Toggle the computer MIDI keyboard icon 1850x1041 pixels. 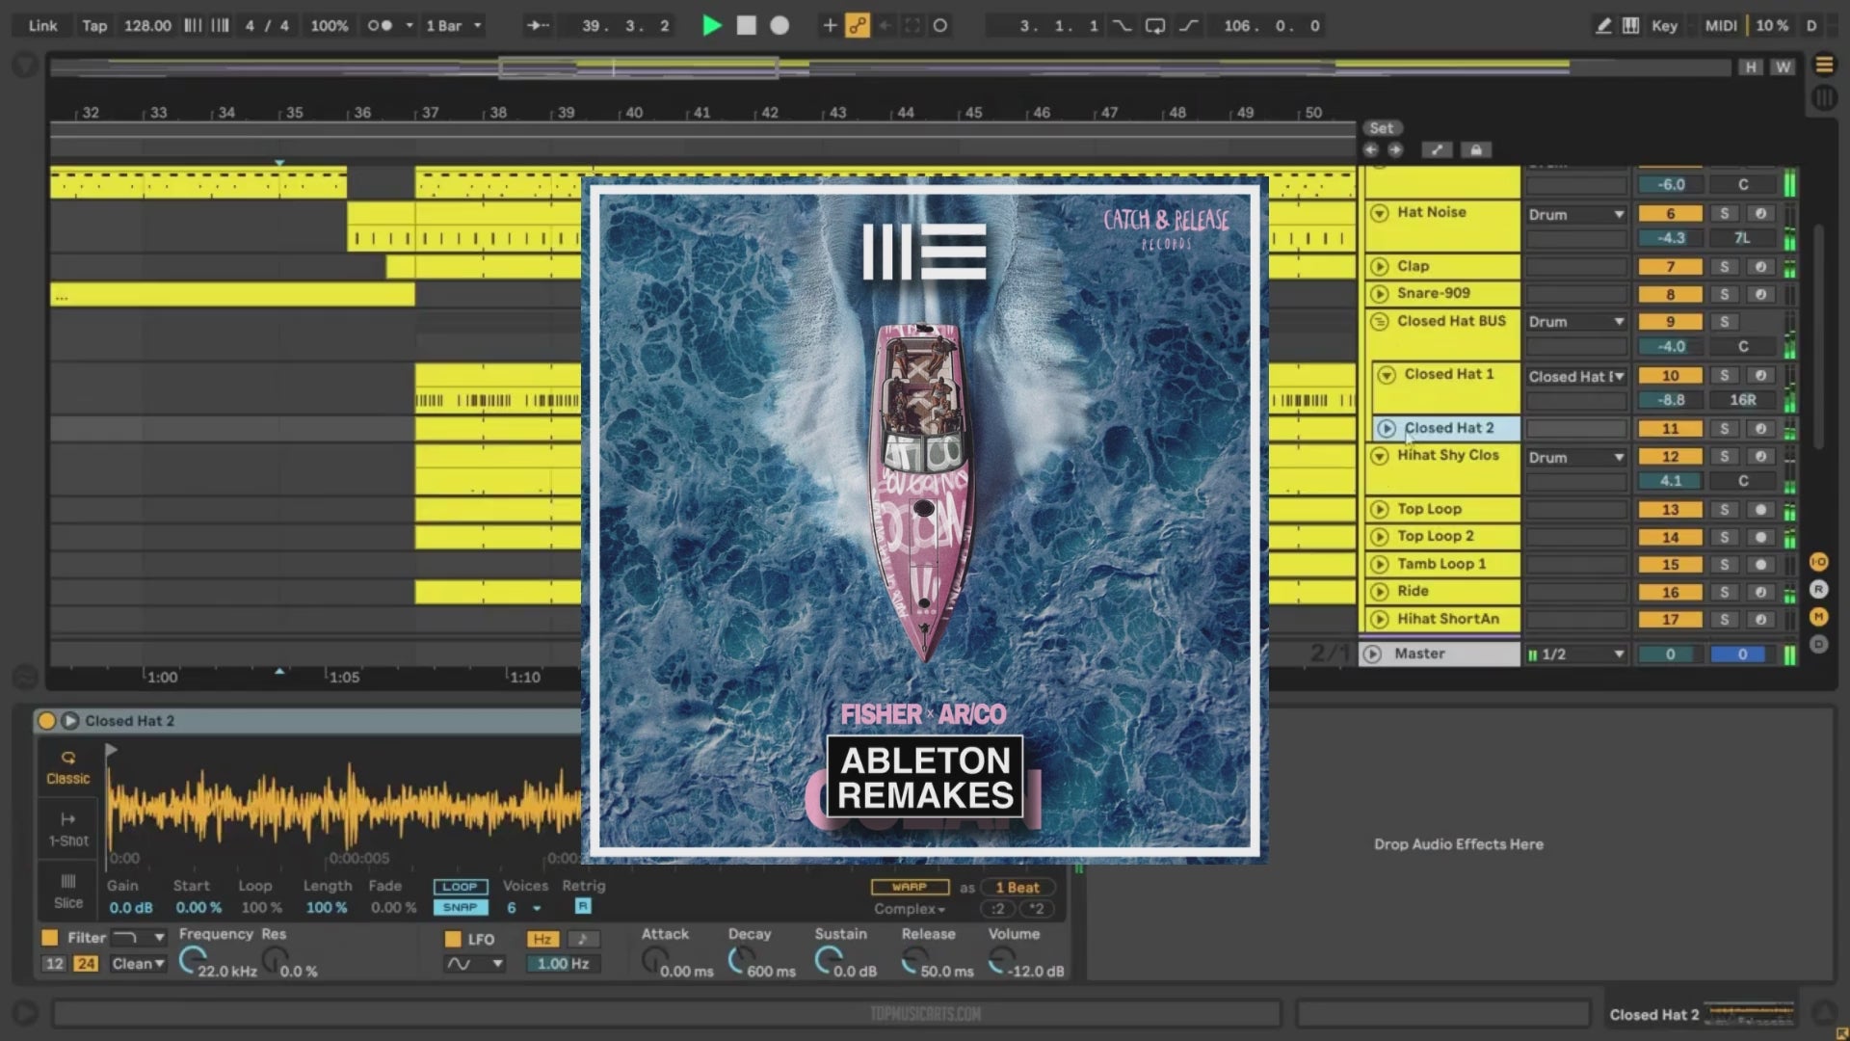1630,26
